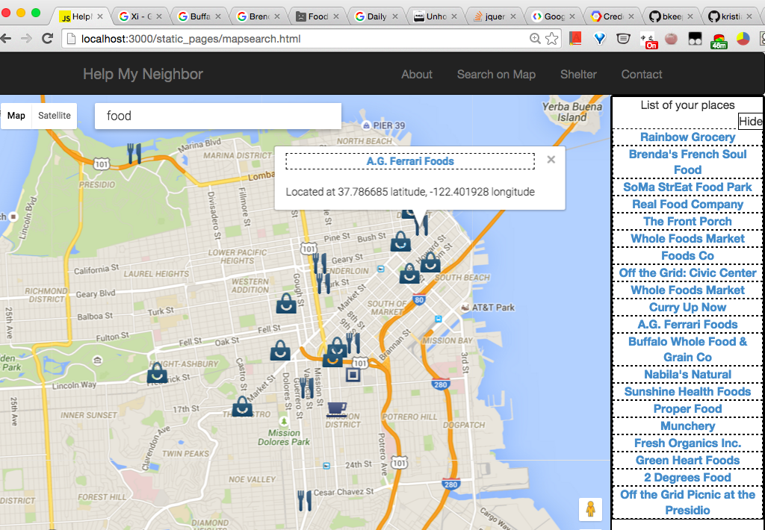Click Foods Co in the places list
The height and width of the screenshot is (530, 765).
(687, 256)
